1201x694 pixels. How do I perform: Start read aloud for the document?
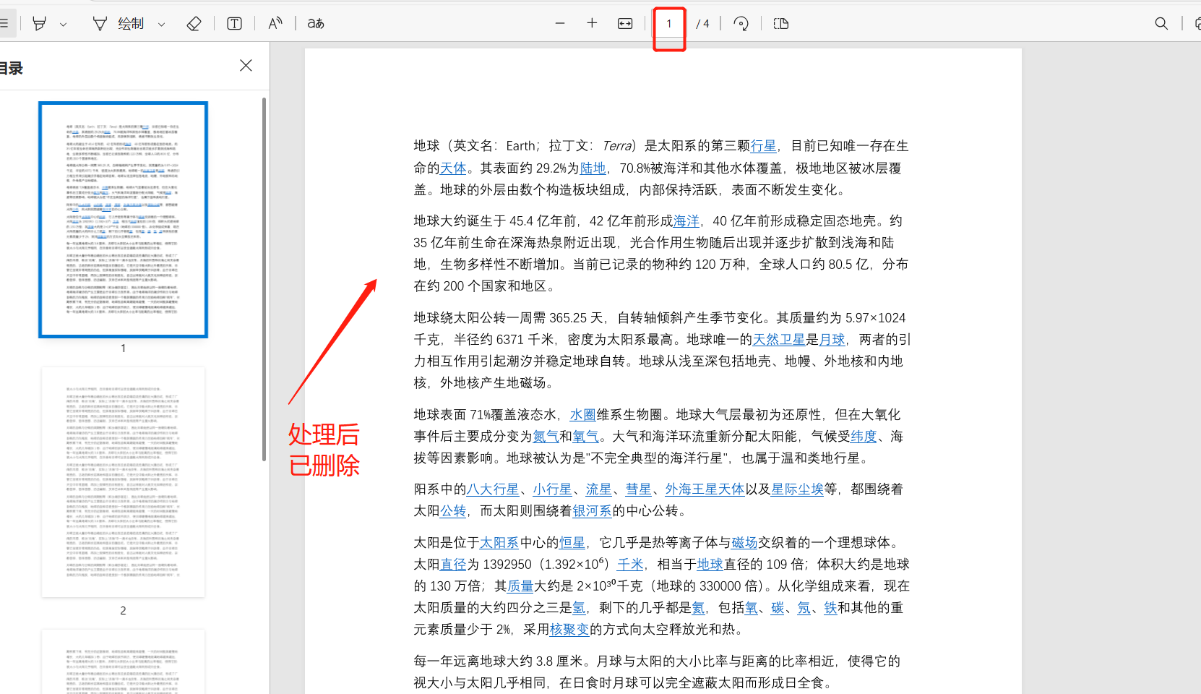(x=275, y=23)
